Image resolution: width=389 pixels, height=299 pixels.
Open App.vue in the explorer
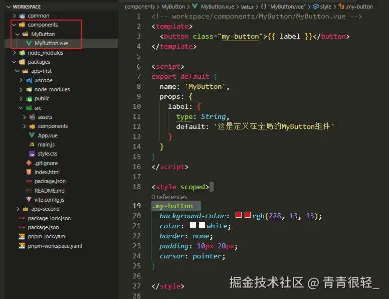coord(48,135)
